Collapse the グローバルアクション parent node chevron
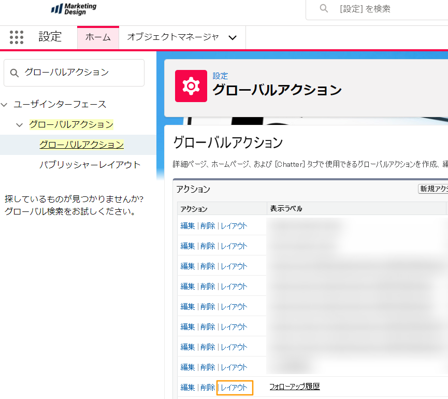This screenshot has width=448, height=399. 20,125
